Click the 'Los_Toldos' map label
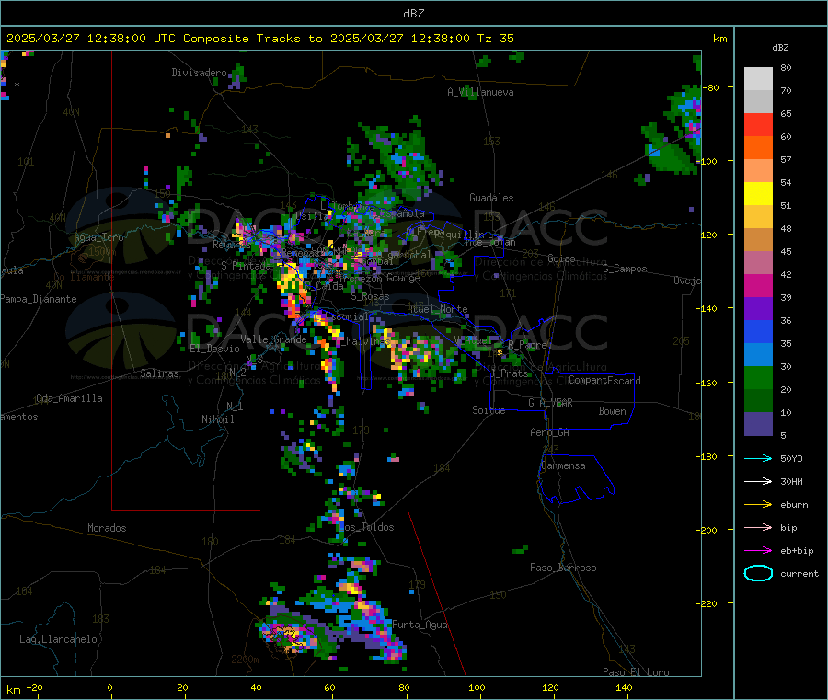Screen dimensions: 828x700 click(366, 527)
